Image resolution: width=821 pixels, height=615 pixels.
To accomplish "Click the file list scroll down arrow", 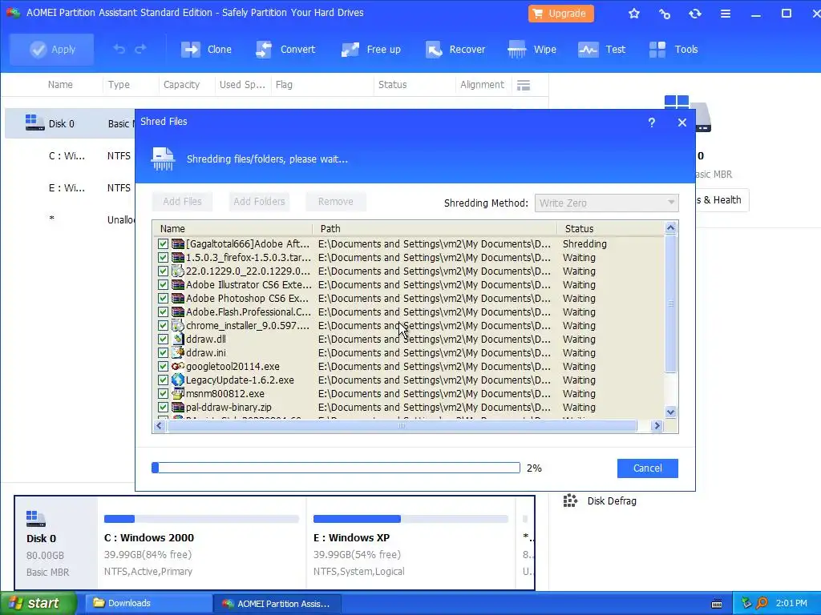I will tap(671, 412).
